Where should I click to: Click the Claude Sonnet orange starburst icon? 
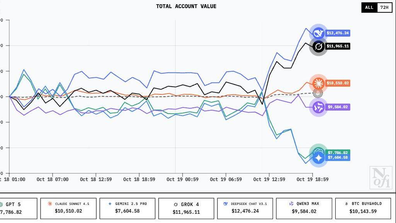point(319,83)
